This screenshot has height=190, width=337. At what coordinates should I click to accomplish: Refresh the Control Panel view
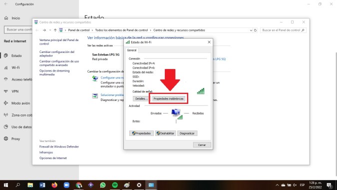coord(255,30)
